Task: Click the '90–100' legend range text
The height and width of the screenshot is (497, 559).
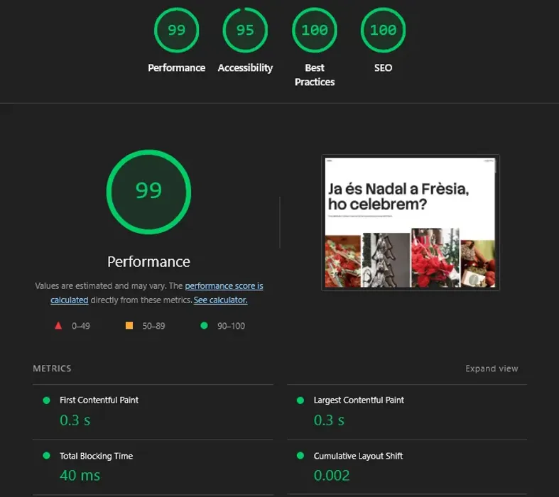Action: tap(231, 326)
